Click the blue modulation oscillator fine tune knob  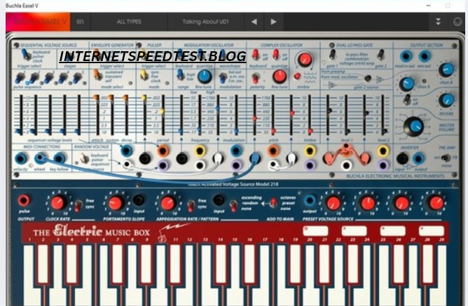(x=205, y=76)
